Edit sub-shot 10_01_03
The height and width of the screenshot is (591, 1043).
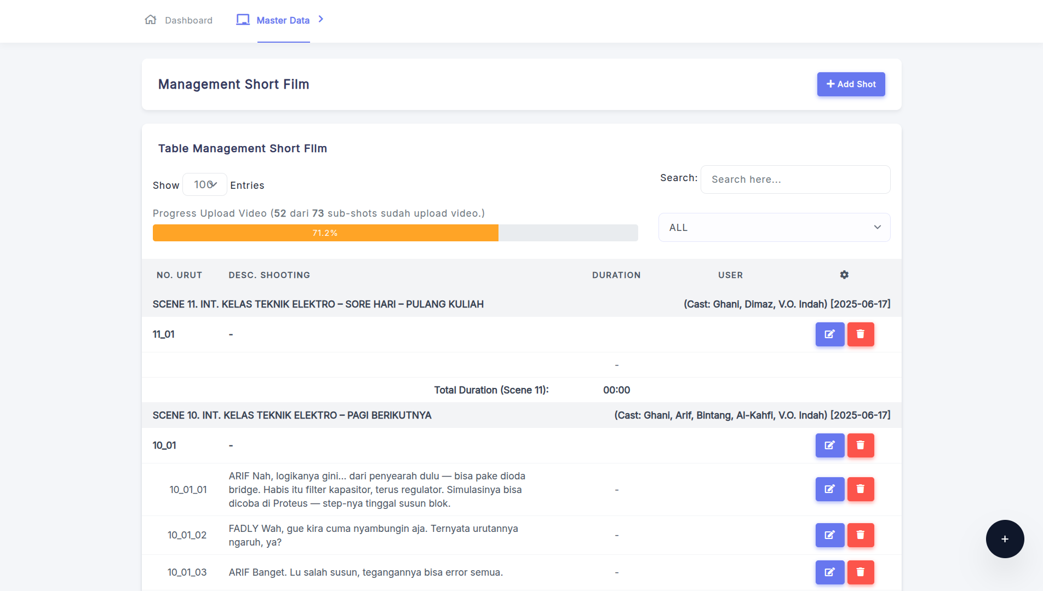829,572
